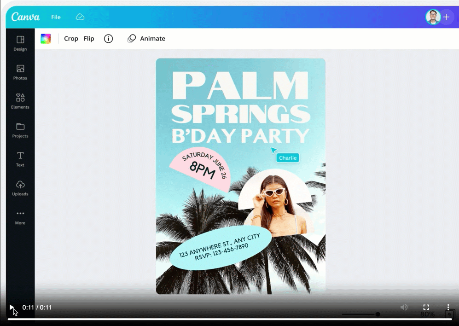Toggle fullscreen for the video
Viewport: 459px width, 326px height.
426,307
